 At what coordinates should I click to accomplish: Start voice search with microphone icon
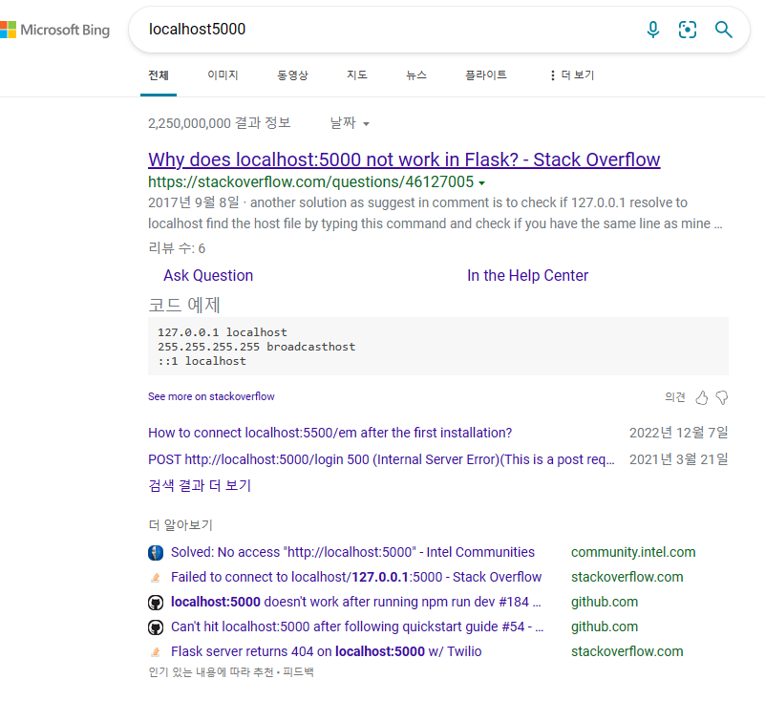tap(653, 30)
